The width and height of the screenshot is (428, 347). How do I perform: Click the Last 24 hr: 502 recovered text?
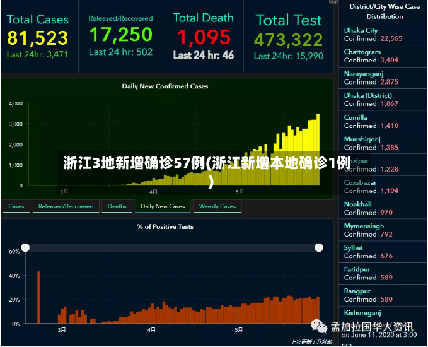[120, 52]
